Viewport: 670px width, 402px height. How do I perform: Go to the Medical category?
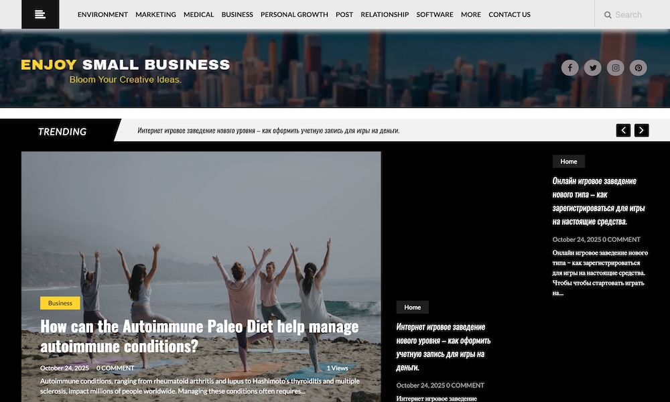[x=199, y=15]
